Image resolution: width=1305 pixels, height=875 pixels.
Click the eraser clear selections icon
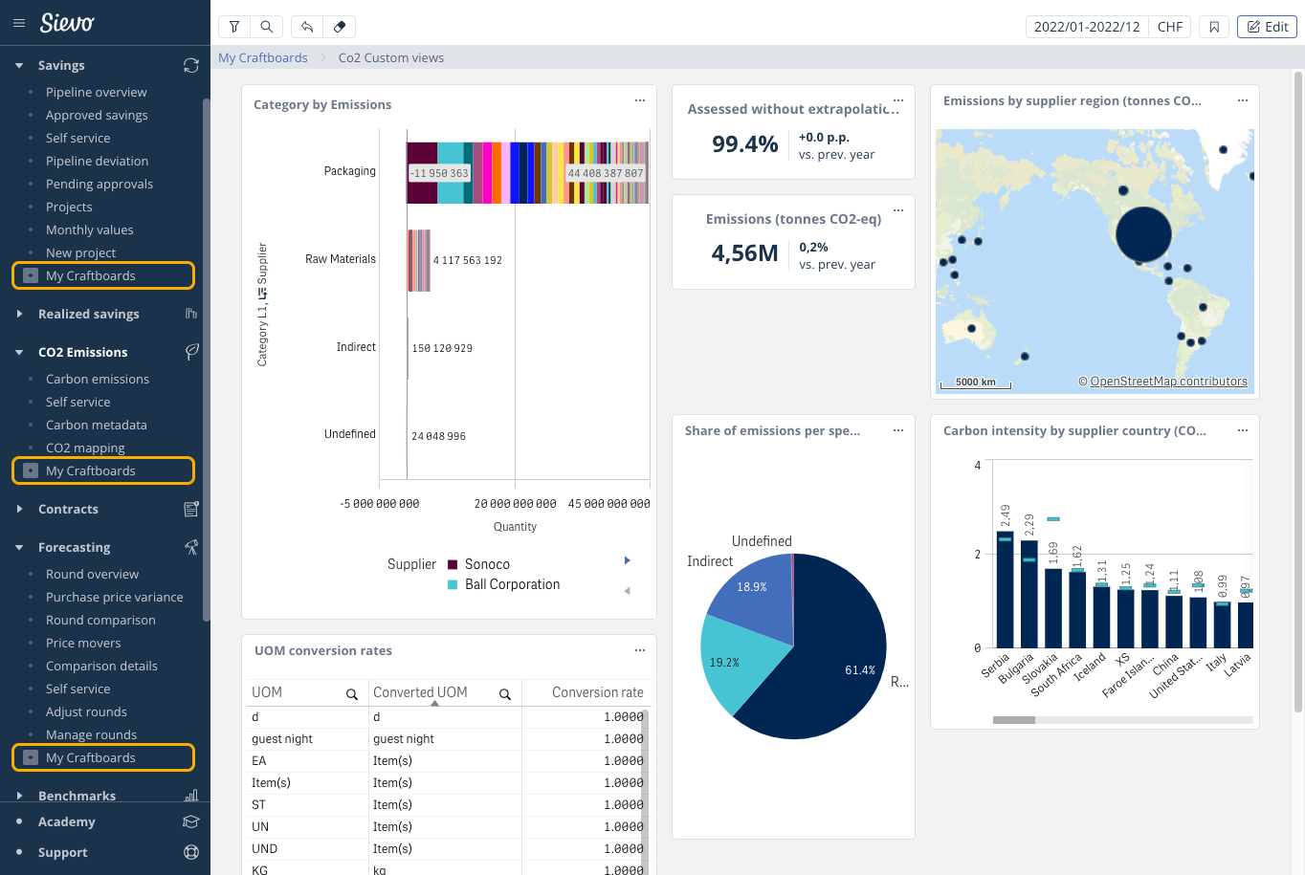[340, 27]
